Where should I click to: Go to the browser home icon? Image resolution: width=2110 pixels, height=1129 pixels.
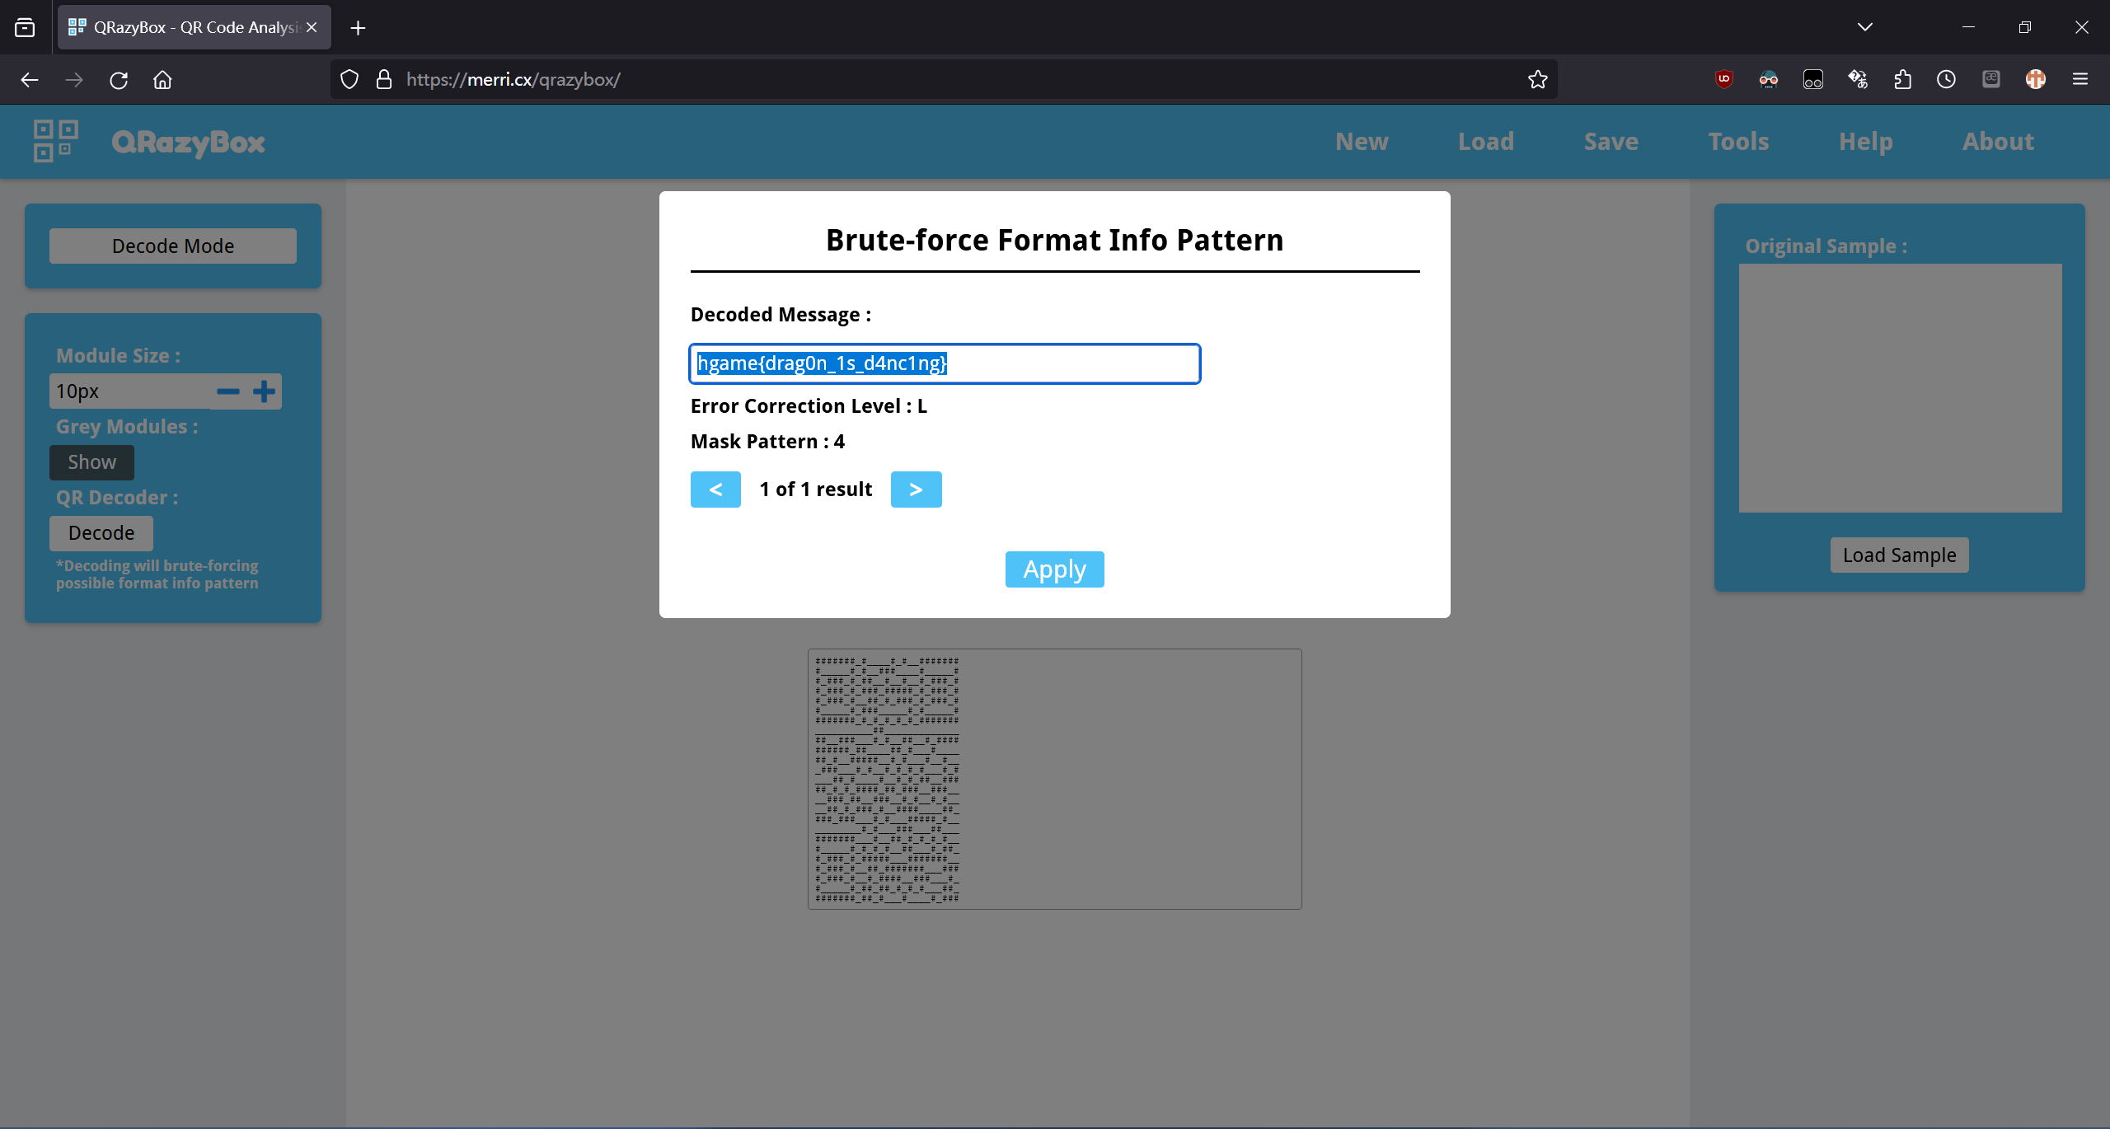tap(162, 80)
